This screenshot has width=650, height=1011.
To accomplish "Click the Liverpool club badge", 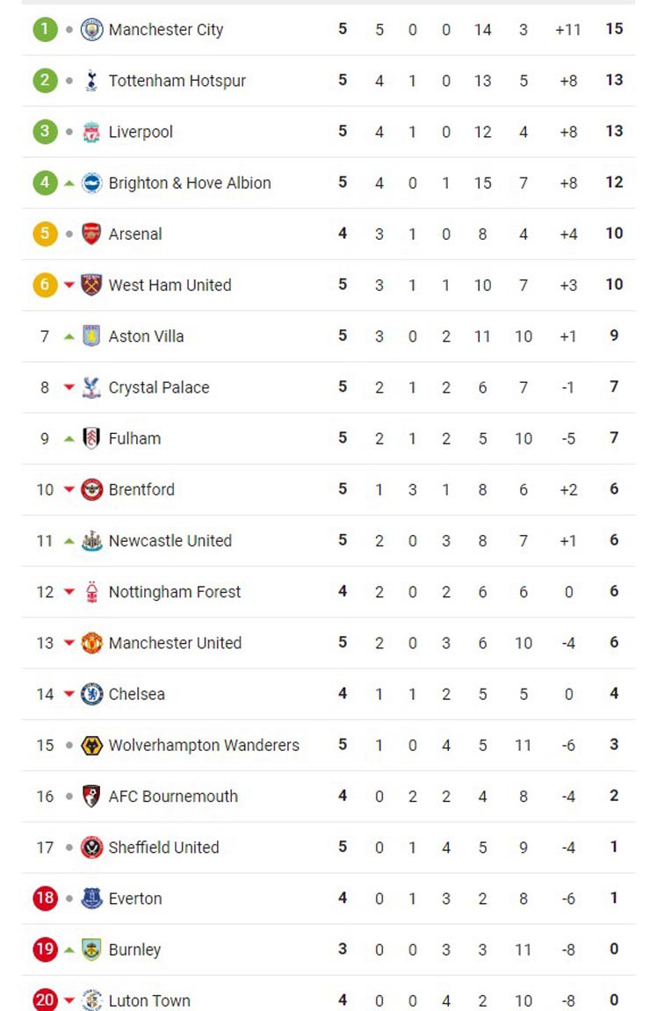I will (91, 132).
